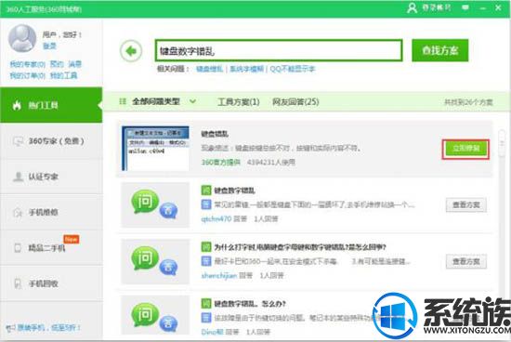The width and height of the screenshot is (511, 342).
Task: Click the 360官方提供 label
Action: (x=220, y=162)
